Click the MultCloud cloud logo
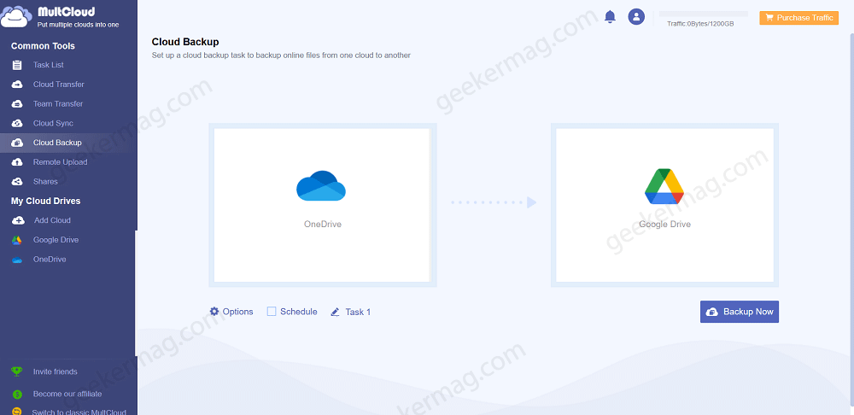 (x=15, y=16)
